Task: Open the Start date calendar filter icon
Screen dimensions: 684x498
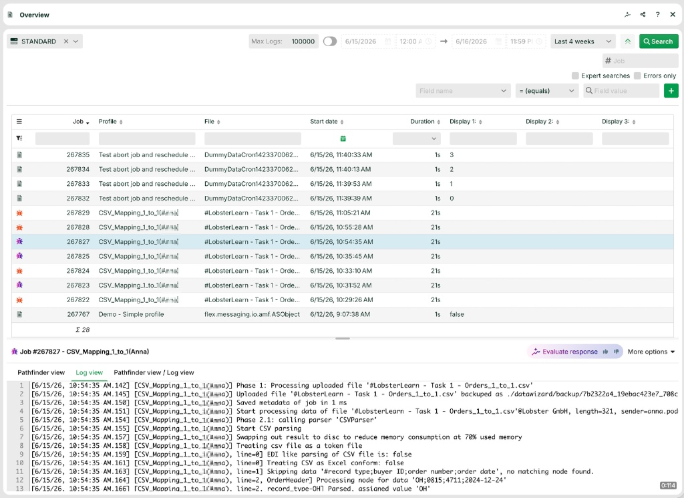Action: click(x=343, y=138)
